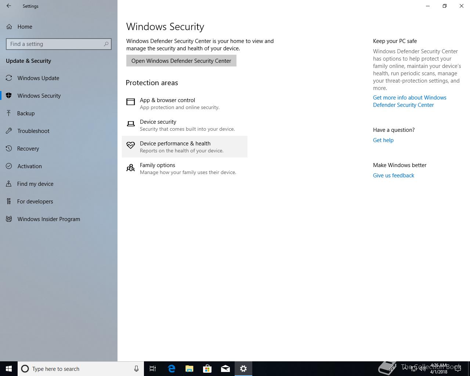The image size is (470, 376).
Task: Show hidden system tray icons
Action: tap(405, 369)
